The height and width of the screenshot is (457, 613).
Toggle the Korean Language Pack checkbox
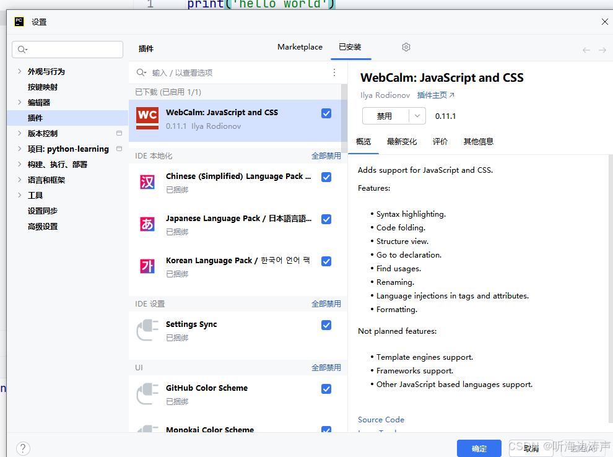click(x=326, y=261)
